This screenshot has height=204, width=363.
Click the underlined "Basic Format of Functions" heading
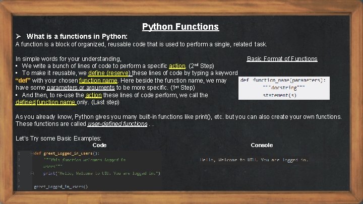(x=282, y=59)
